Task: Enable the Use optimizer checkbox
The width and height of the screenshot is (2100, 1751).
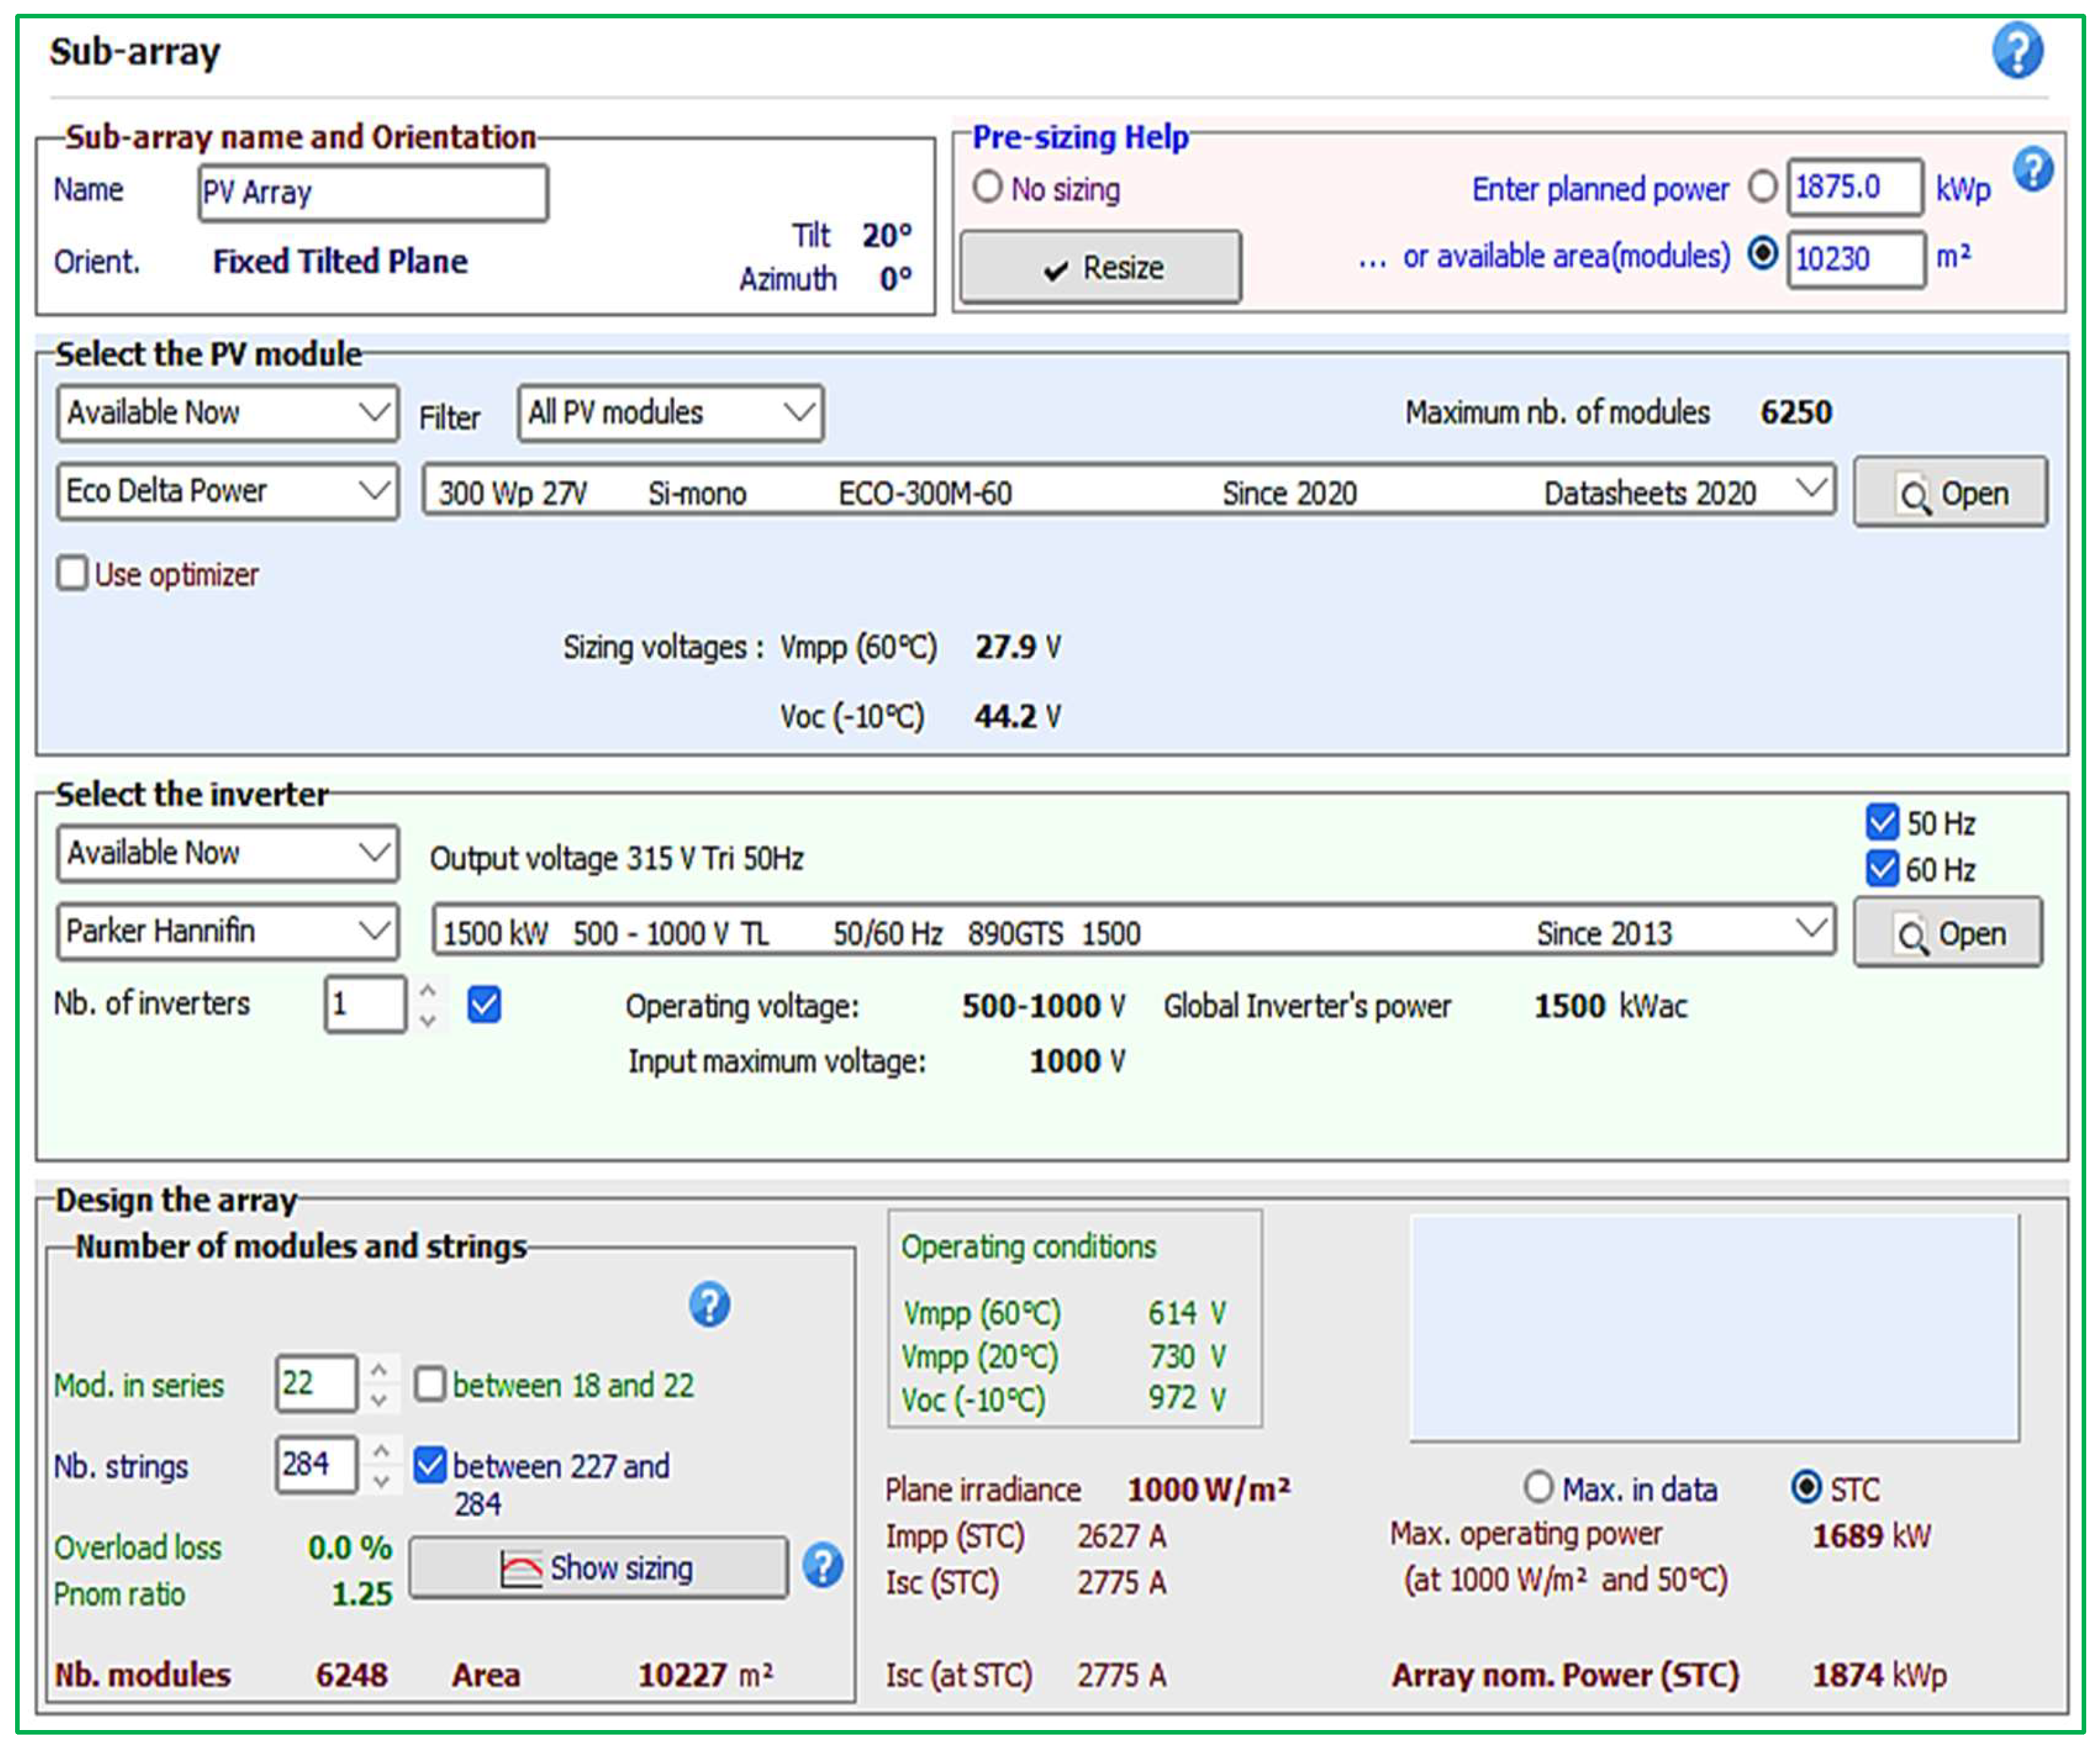Action: pyautogui.click(x=72, y=573)
